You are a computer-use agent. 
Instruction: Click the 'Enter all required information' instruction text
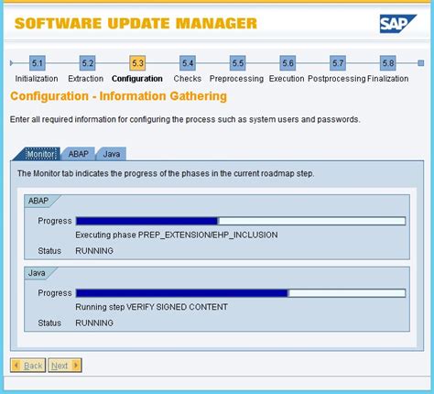185,119
